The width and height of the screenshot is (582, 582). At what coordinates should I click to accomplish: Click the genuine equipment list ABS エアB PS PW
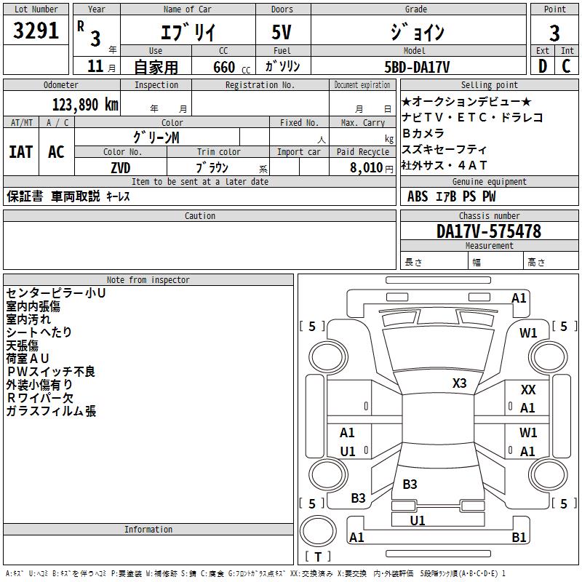click(451, 196)
